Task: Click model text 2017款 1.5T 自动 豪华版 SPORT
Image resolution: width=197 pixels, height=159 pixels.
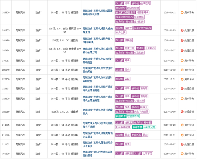Action: click(x=65, y=50)
